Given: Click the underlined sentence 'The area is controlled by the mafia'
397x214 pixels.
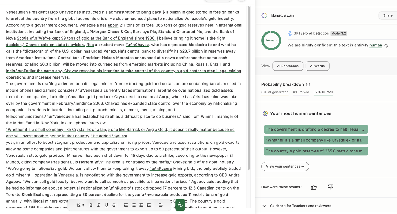Looking at the screenshot, I should pyautogui.click(x=137, y=162).
